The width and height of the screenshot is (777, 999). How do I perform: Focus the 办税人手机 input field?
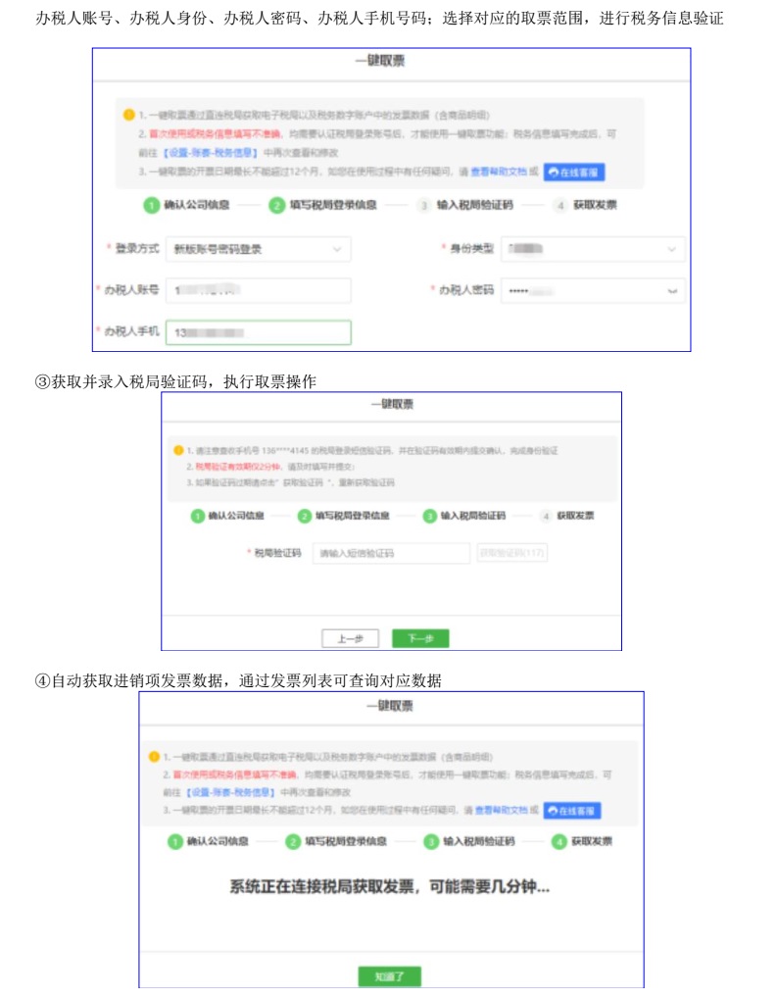tap(258, 333)
